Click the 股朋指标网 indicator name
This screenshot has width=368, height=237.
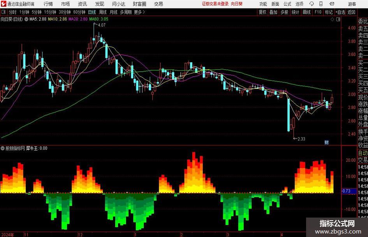coord(15,148)
